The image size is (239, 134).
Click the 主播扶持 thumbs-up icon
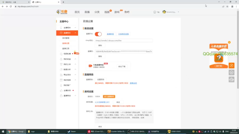tap(61, 91)
